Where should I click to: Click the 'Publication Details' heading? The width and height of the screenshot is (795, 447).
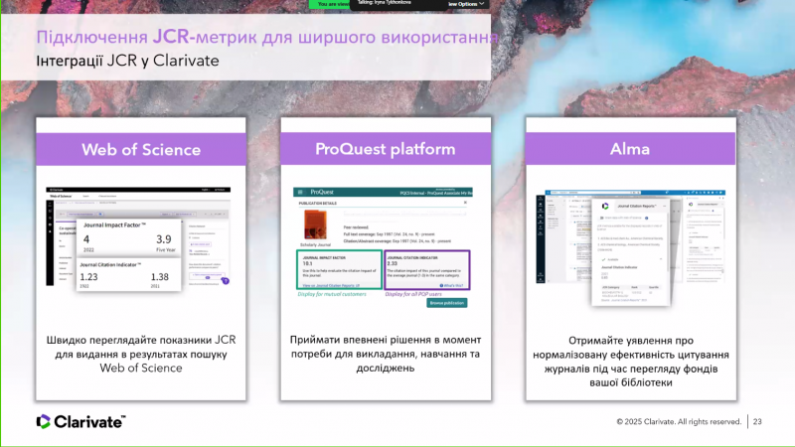pos(317,203)
